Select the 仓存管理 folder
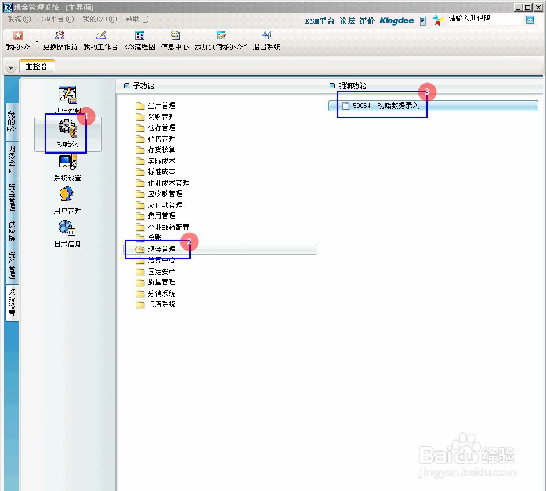 point(156,128)
